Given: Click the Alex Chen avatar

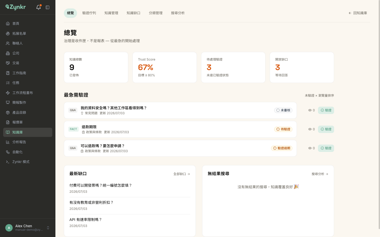Looking at the screenshot, I should click(x=9, y=228).
